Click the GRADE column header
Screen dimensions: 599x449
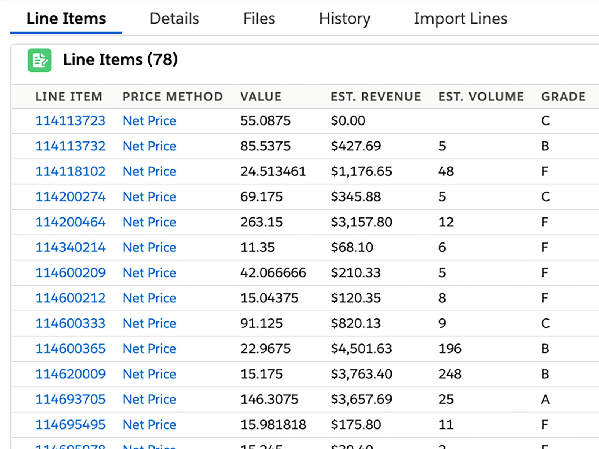(563, 97)
